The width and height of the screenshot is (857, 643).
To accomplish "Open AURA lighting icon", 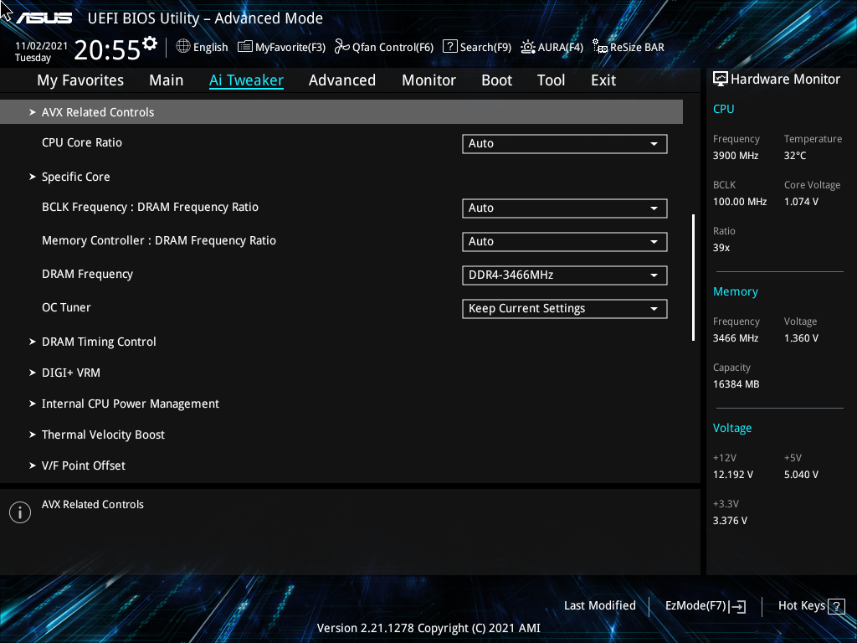I will click(527, 47).
